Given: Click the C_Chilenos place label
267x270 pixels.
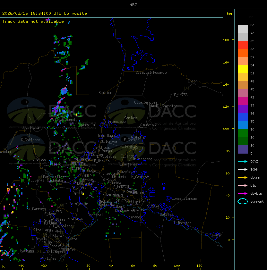Looking at the screenshot, I should point(30,140).
